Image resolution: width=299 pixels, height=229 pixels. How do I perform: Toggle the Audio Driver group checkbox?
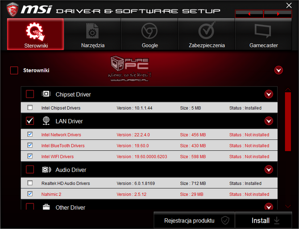point(30,170)
